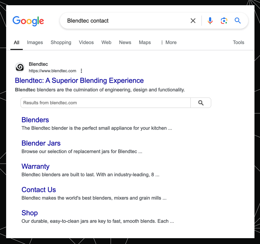Go to the Maps tab
This screenshot has height=244, width=260.
point(145,42)
